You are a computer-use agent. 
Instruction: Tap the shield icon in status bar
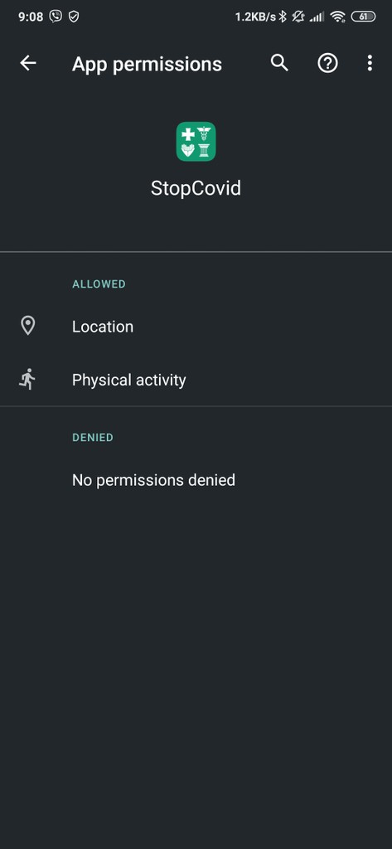pyautogui.click(x=74, y=17)
